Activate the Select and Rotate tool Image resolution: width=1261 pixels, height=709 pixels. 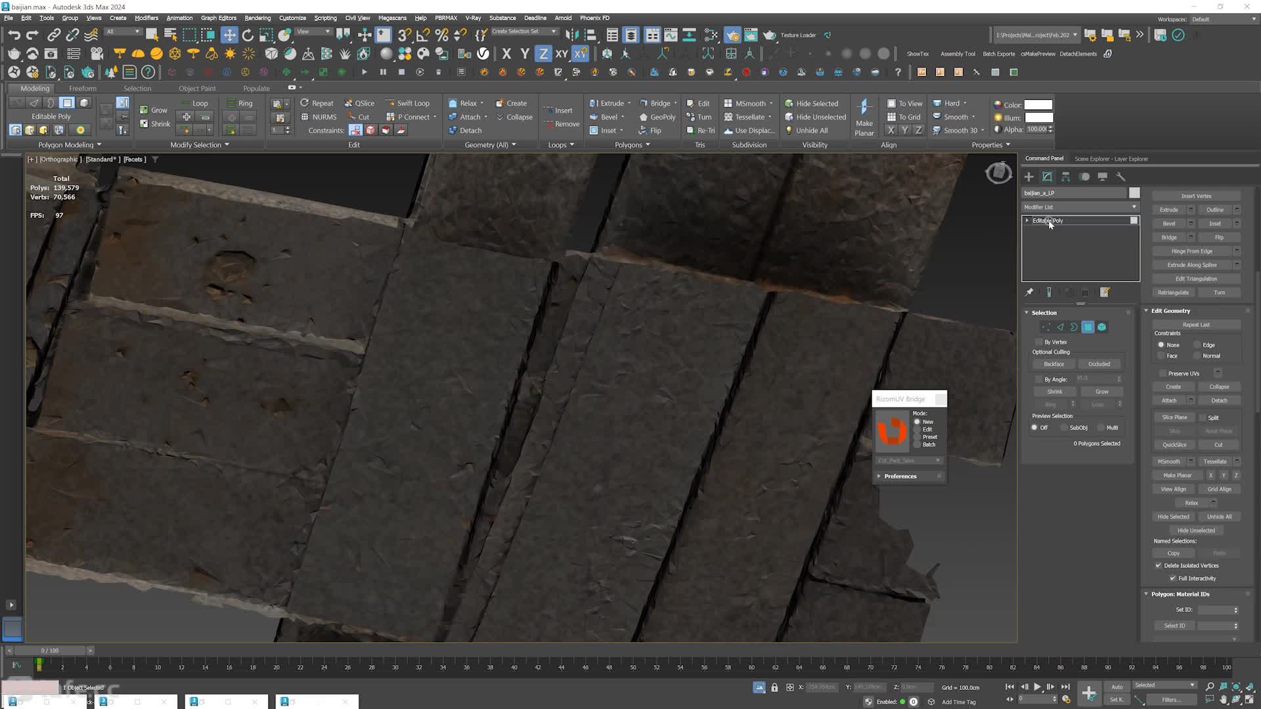click(x=248, y=35)
